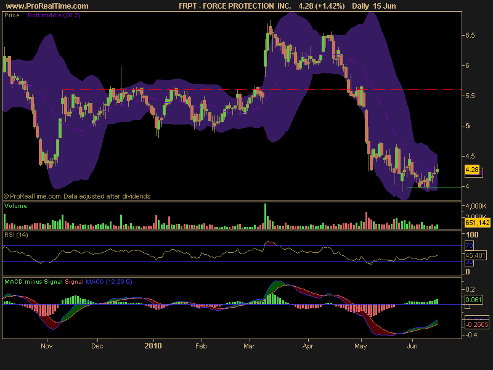Click the red dashed resistance line near 5.6
The height and width of the screenshot is (370, 493).
[262, 90]
